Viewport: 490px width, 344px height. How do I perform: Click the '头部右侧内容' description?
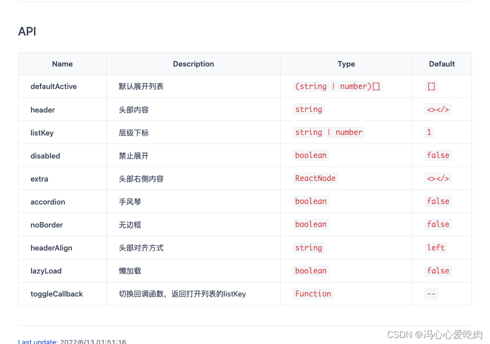point(141,179)
